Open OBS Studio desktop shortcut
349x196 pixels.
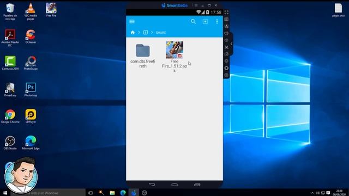pos(10,143)
